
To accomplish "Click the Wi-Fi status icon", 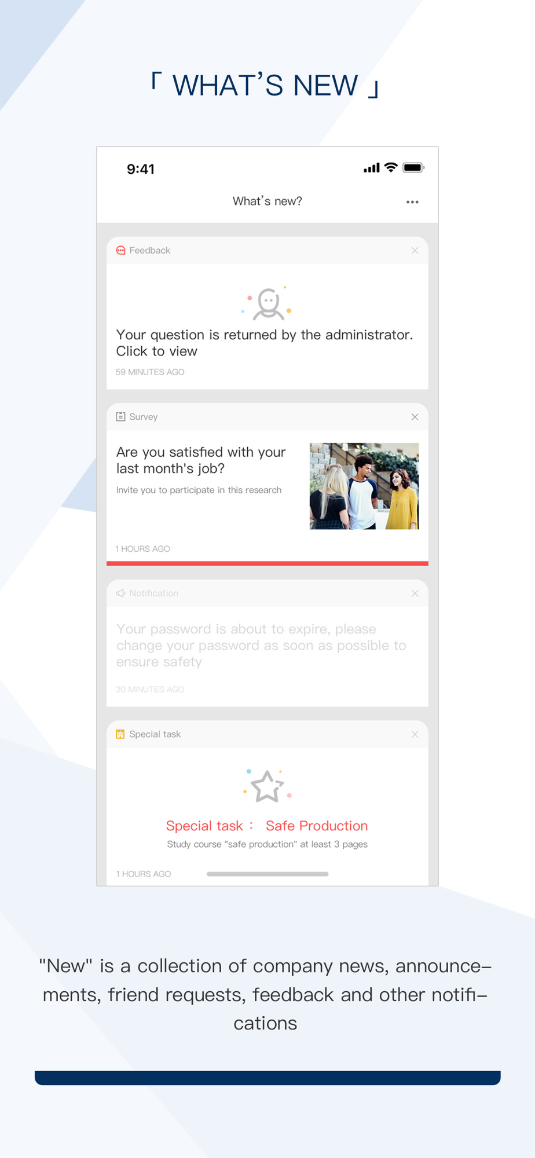I will click(x=391, y=167).
